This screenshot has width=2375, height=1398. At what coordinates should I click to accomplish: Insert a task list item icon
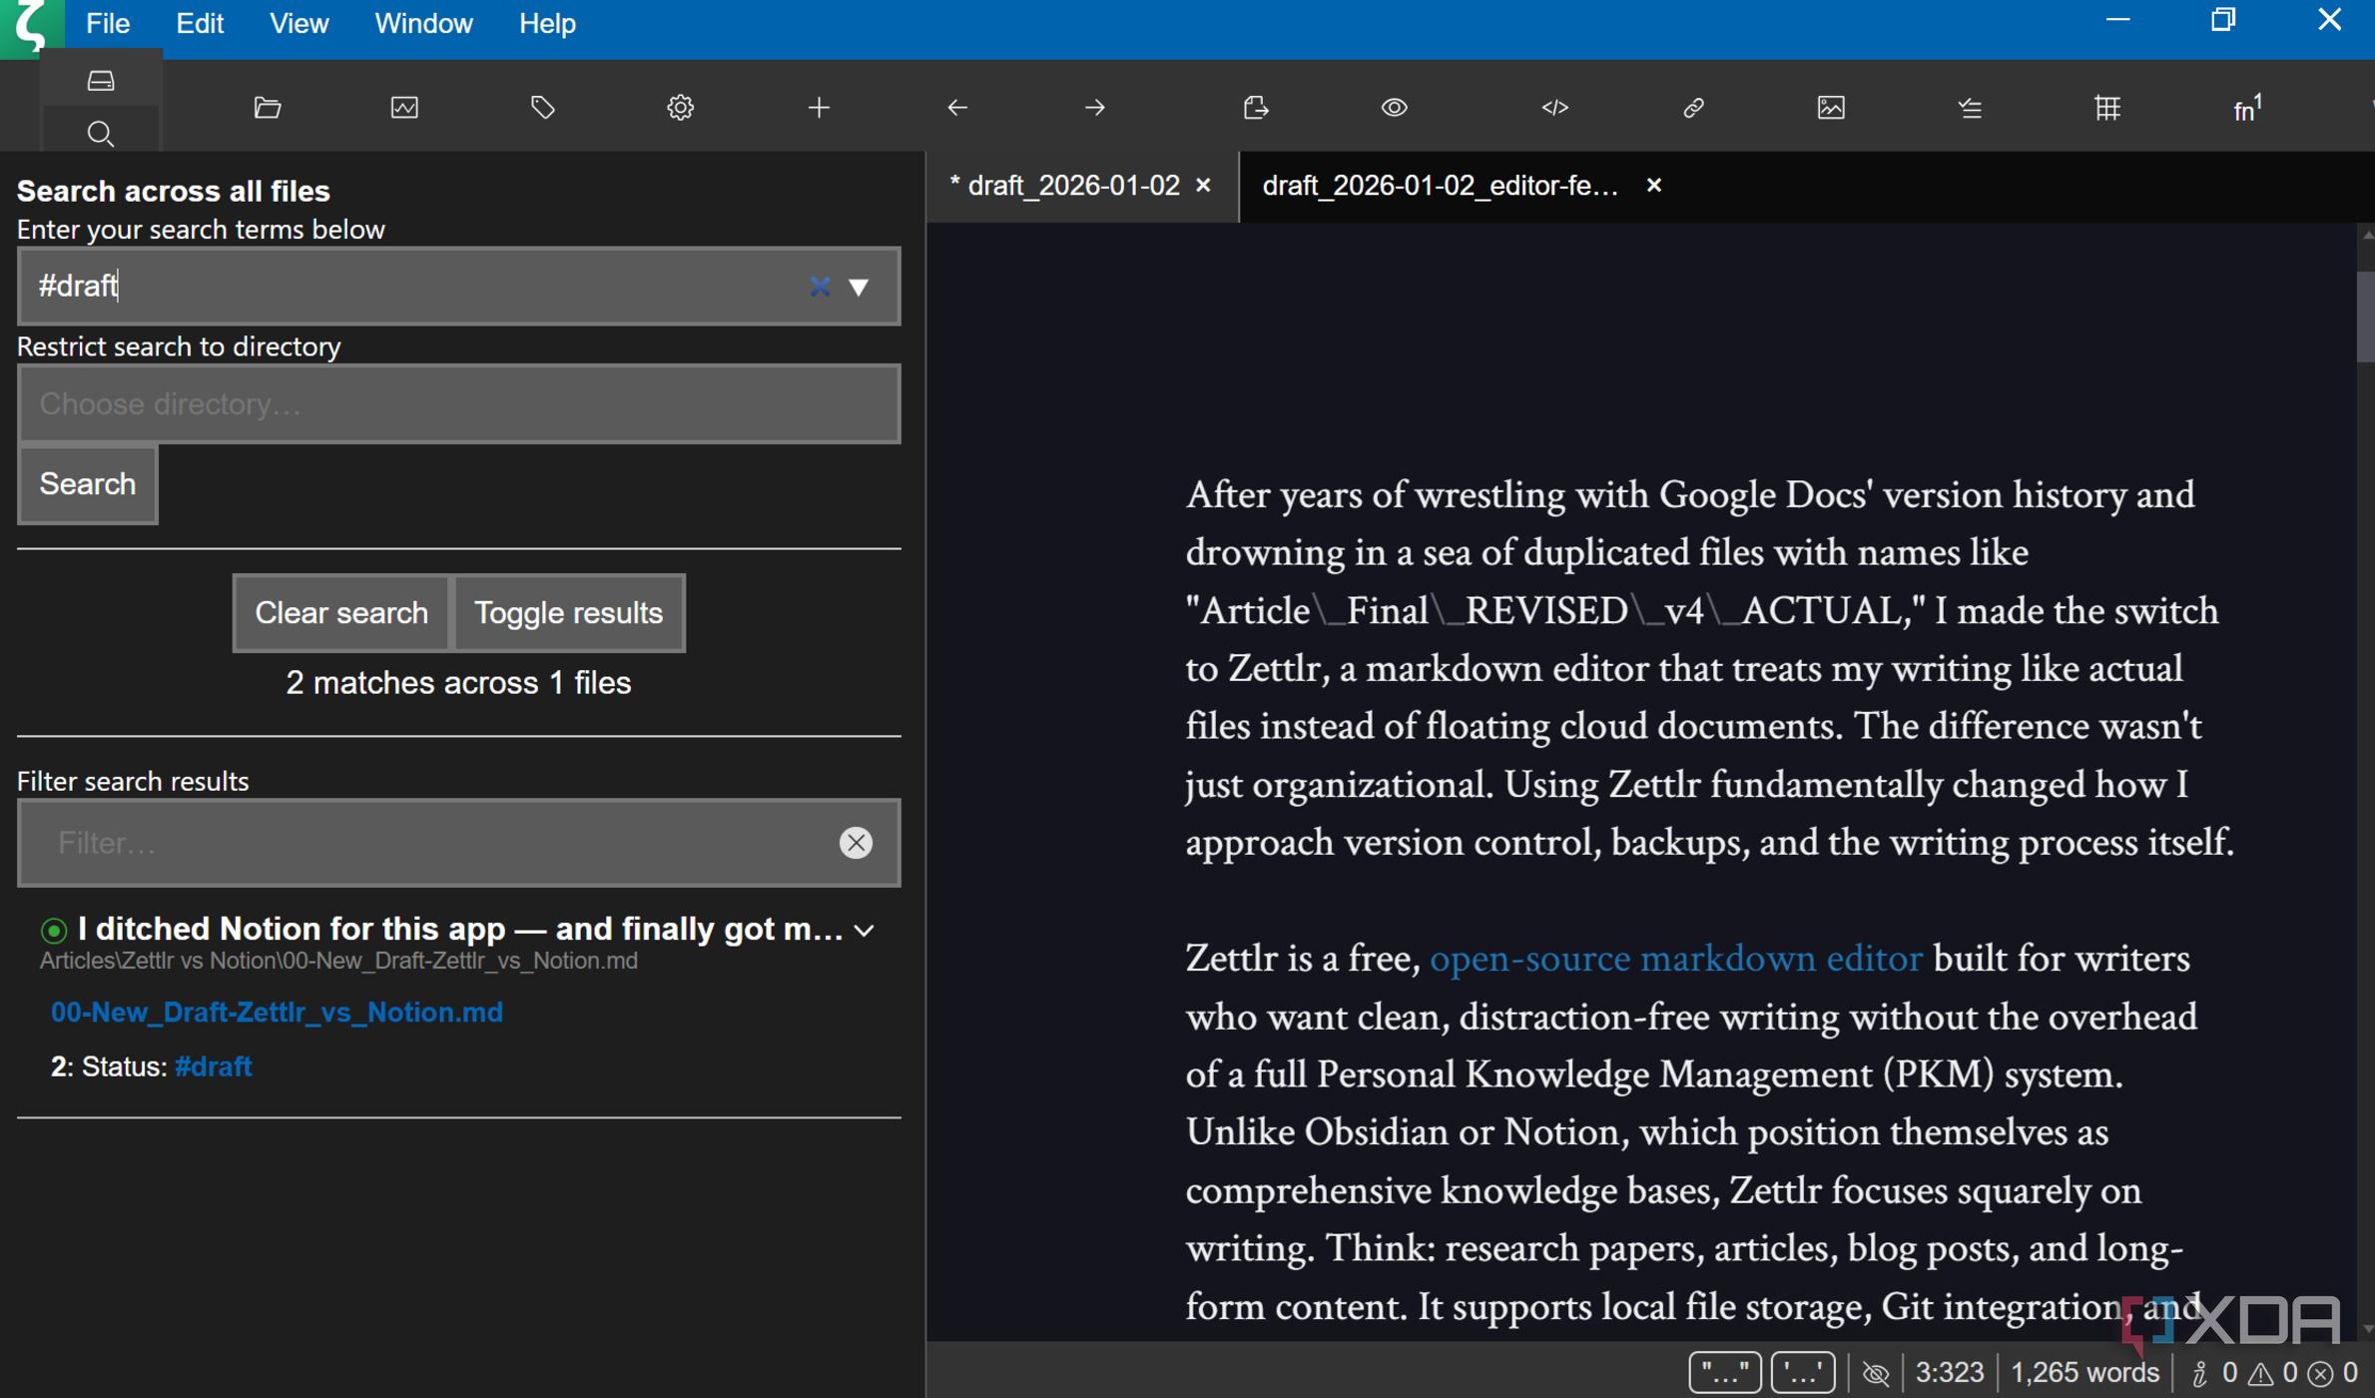coord(1970,108)
